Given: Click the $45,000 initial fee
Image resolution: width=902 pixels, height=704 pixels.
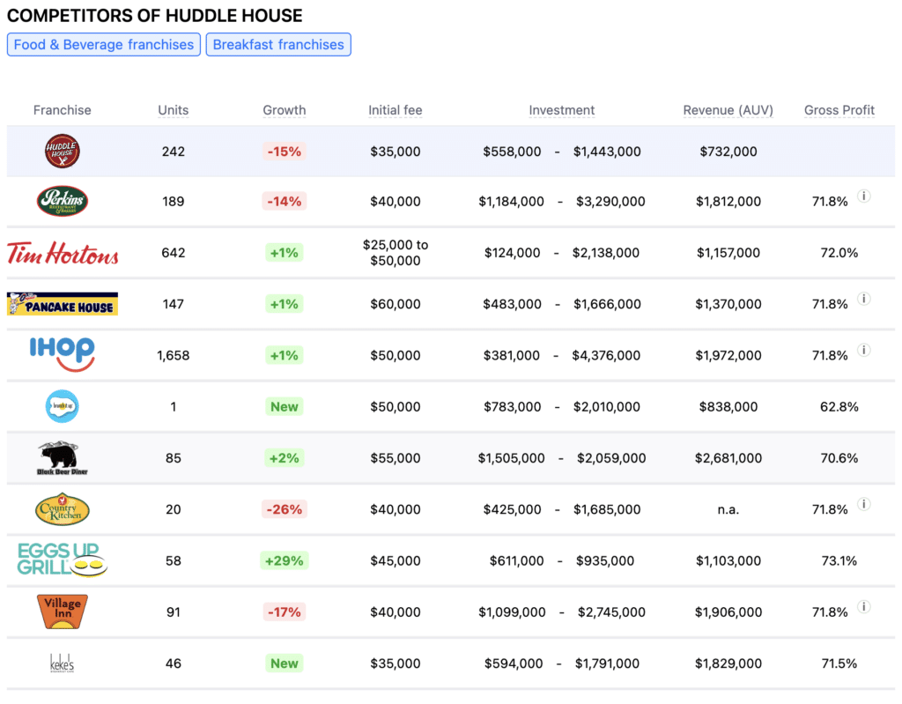Looking at the screenshot, I should tap(396, 560).
